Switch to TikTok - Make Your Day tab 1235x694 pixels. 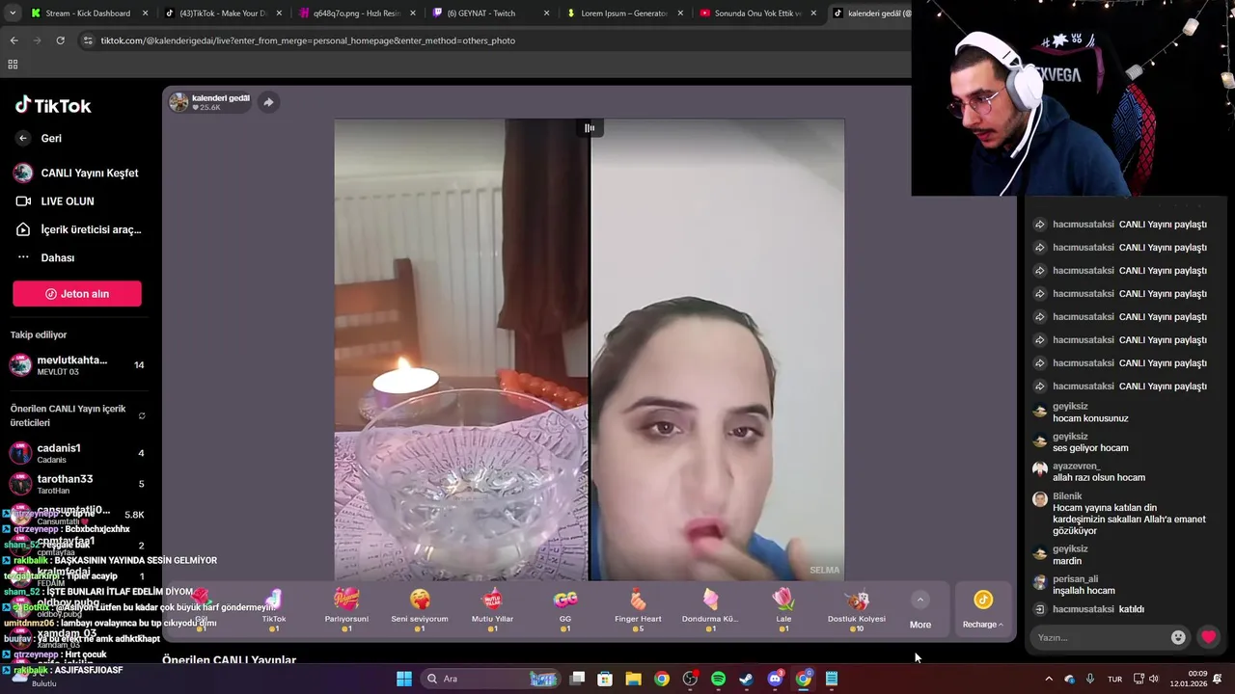[220, 13]
